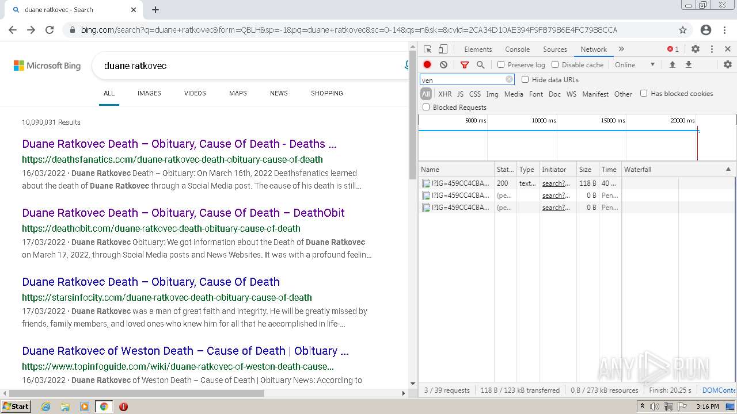737x414 pixels.
Task: Enable Disable cache checkbox
Action: point(555,65)
